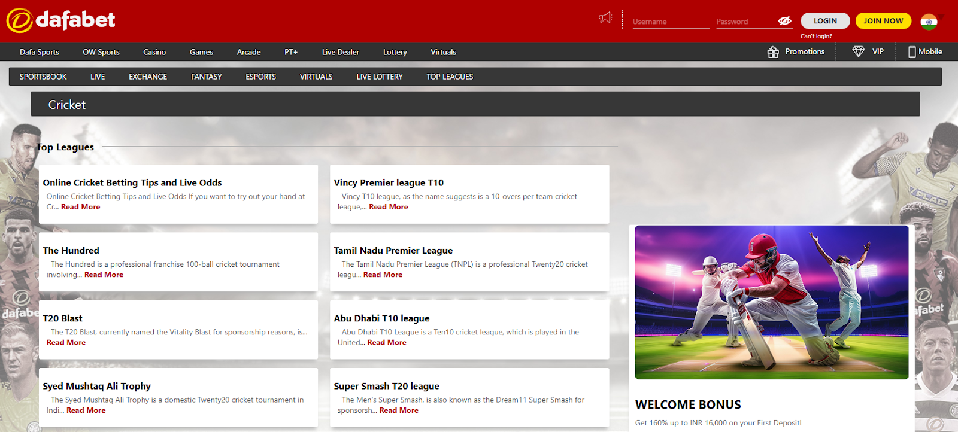
Task: Open Tamil Nadu Premier League heading
Action: [x=393, y=250]
